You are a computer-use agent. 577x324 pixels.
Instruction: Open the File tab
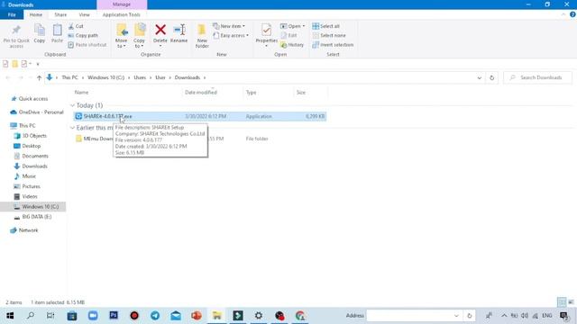(x=12, y=14)
